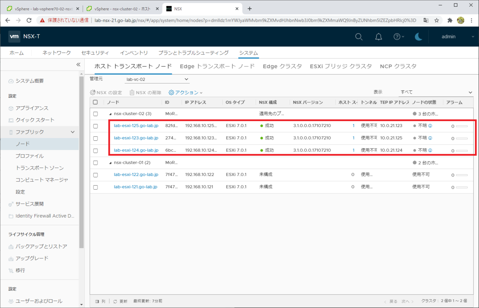Collapse the sidebar with double chevron icon
Viewport: 479px width, 308px height.
[x=78, y=65]
